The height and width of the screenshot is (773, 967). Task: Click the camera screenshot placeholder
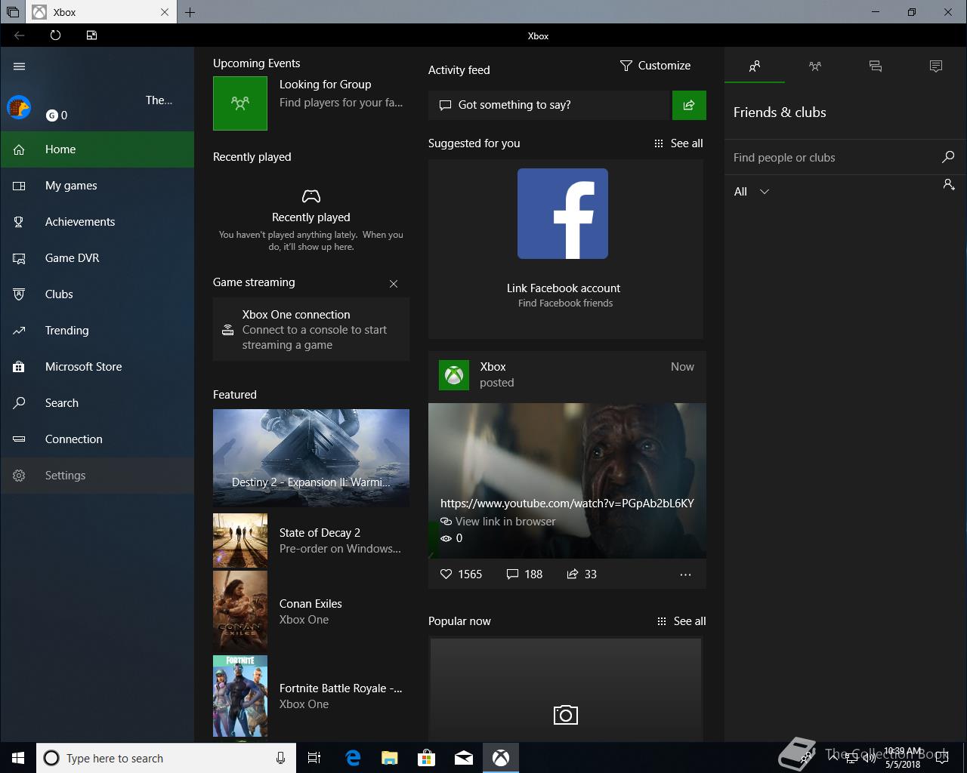coord(566,715)
